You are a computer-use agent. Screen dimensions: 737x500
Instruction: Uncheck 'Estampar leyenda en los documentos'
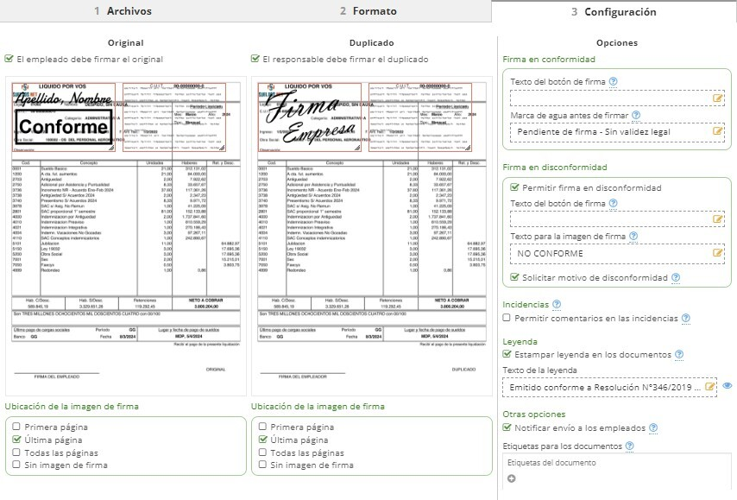point(507,354)
